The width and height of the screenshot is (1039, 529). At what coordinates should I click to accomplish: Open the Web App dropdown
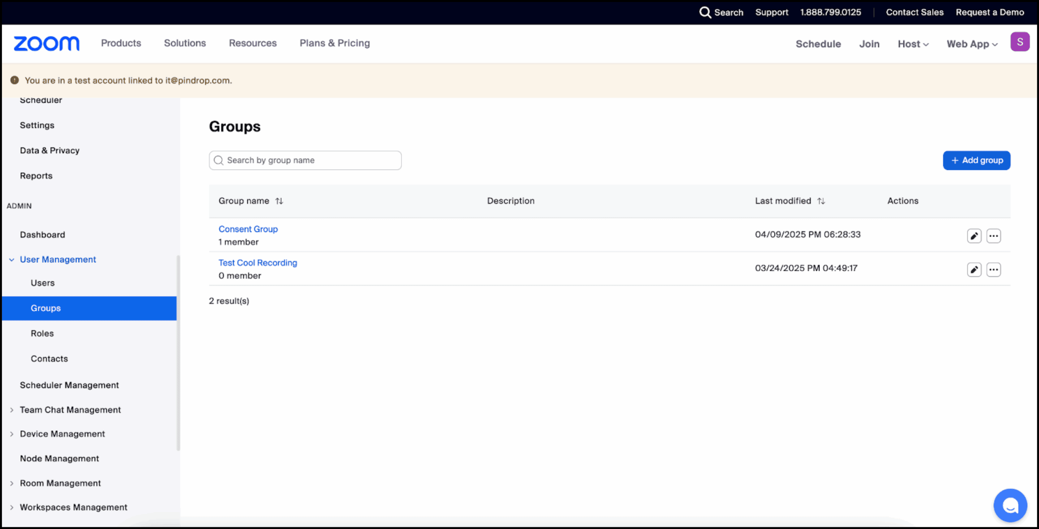coord(972,44)
